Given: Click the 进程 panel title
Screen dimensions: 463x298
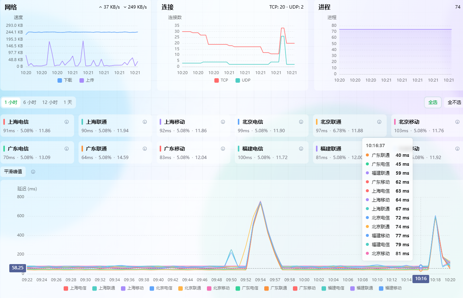Looking at the screenshot, I should point(325,7).
